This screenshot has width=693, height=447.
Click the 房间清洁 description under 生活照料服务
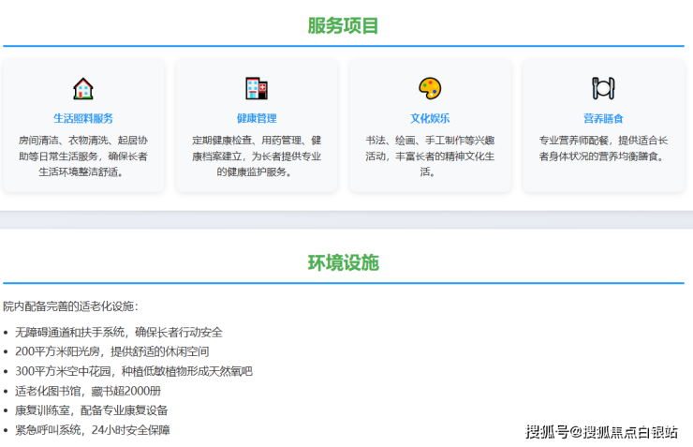[83, 156]
